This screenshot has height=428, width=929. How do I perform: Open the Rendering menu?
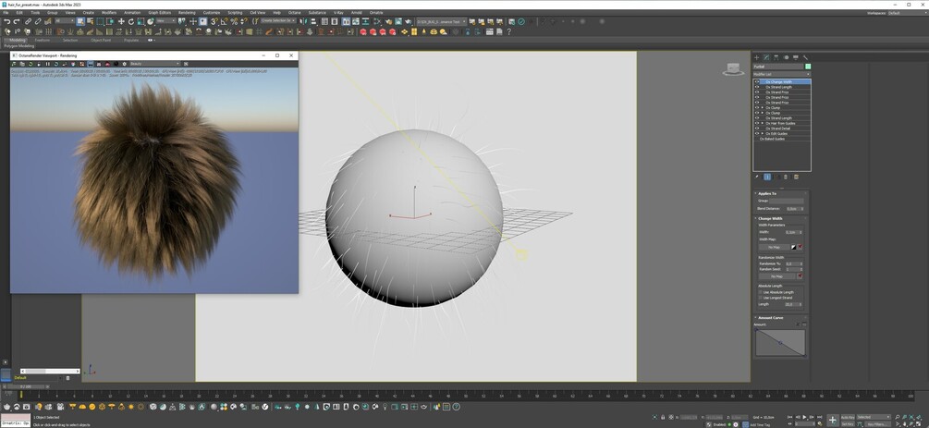point(187,12)
